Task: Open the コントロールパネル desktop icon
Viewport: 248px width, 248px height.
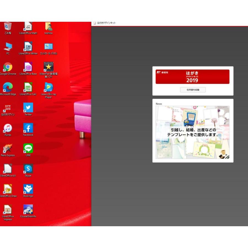Action: (x=48, y=47)
